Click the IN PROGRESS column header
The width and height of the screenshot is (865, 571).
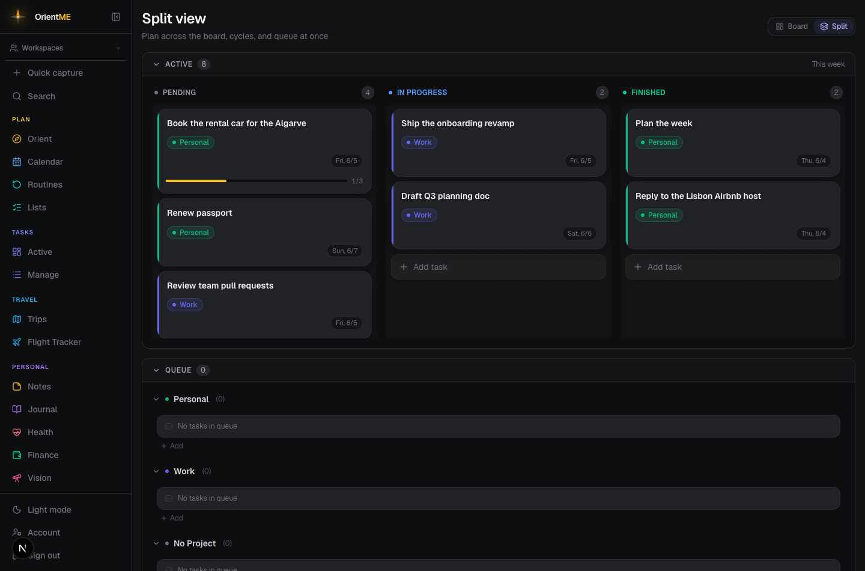click(x=422, y=93)
